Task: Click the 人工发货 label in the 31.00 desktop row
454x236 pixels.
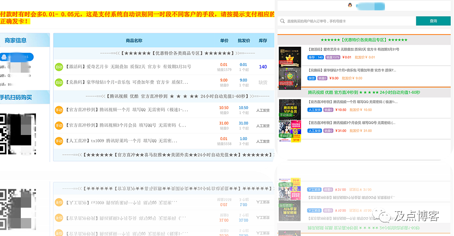Action: pos(263,126)
